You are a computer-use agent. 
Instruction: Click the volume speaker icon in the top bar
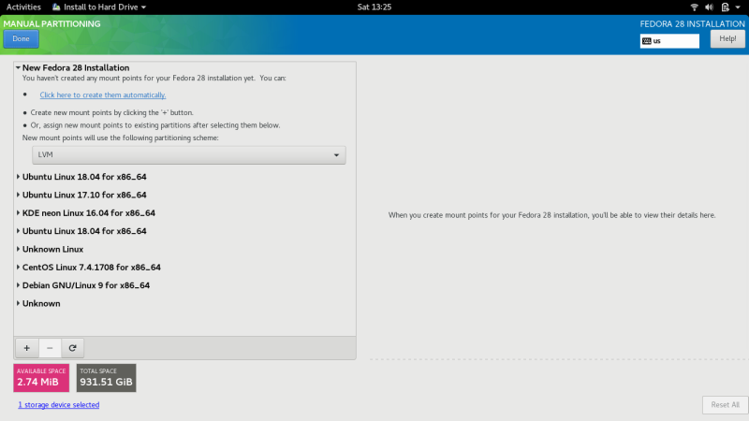(709, 7)
